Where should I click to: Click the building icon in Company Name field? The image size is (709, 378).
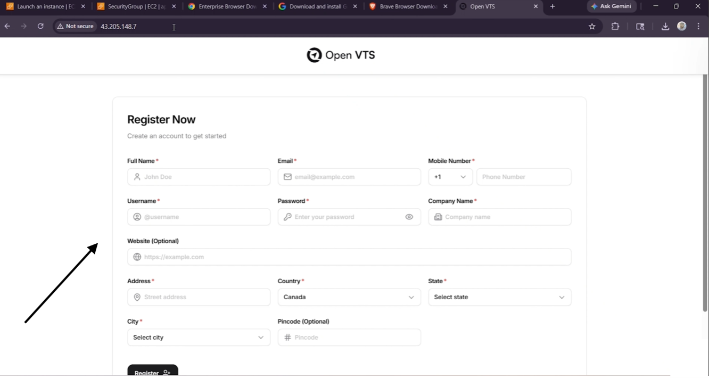point(438,217)
